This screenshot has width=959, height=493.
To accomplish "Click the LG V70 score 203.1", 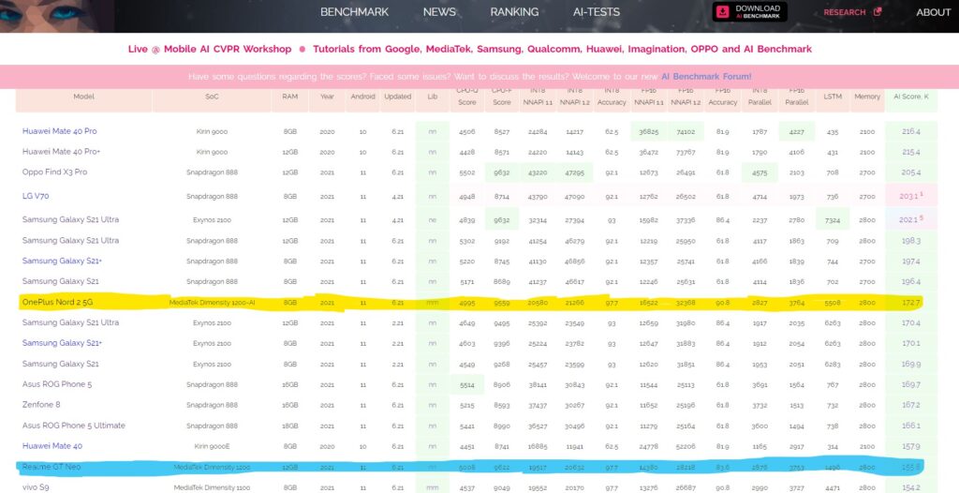I will [x=910, y=196].
